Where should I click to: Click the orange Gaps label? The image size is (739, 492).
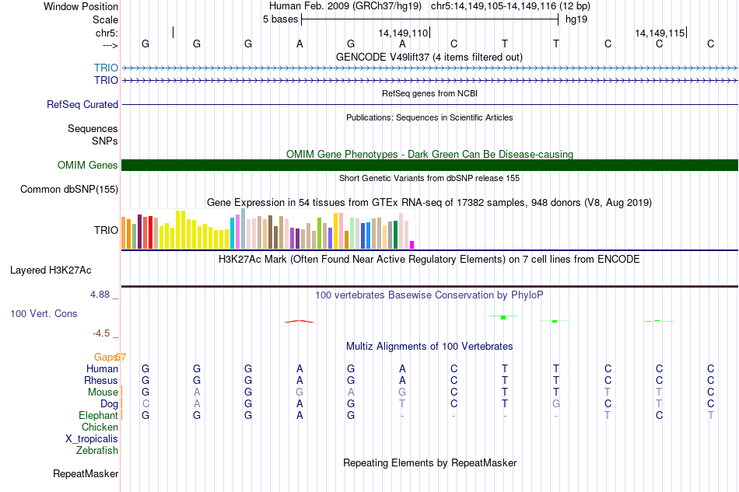[106, 357]
